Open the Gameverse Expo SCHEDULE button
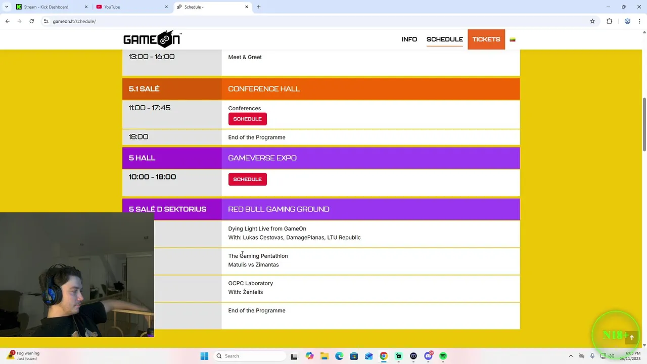Viewport: 647px width, 364px height. coord(247,179)
